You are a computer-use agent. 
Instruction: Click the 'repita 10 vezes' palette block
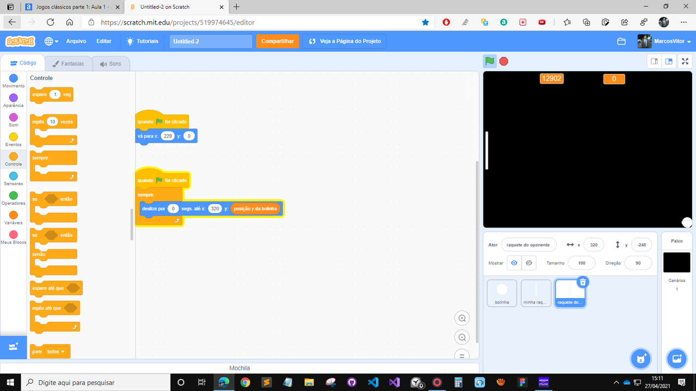click(x=39, y=122)
